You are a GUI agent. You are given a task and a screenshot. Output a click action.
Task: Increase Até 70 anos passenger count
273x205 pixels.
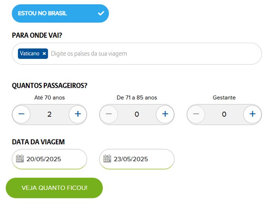pyautogui.click(x=78, y=114)
